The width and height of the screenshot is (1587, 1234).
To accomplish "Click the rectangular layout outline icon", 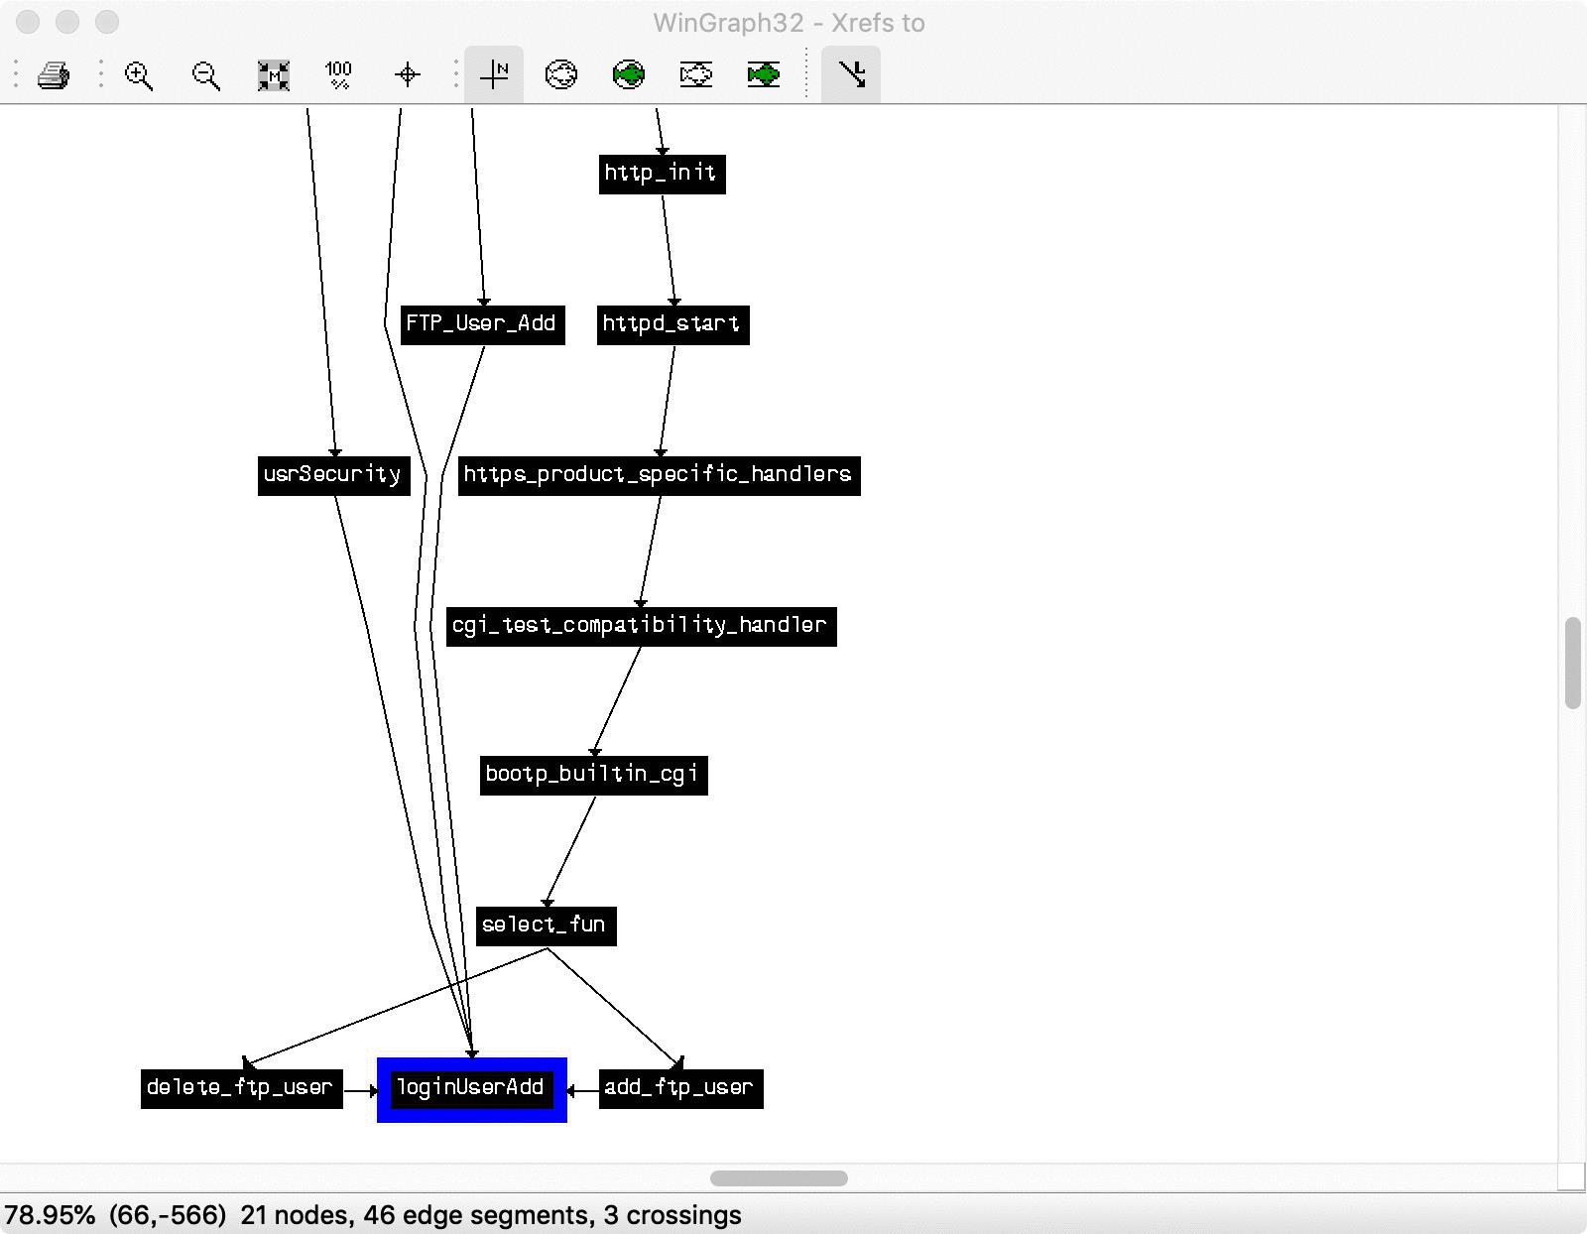I will pos(695,74).
